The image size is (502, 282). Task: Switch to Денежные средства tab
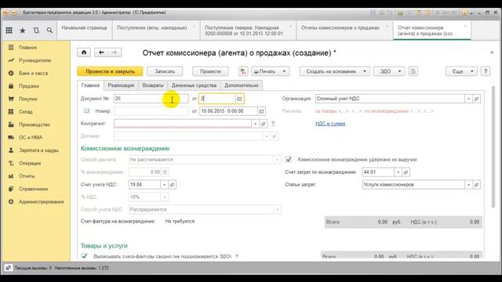(194, 85)
